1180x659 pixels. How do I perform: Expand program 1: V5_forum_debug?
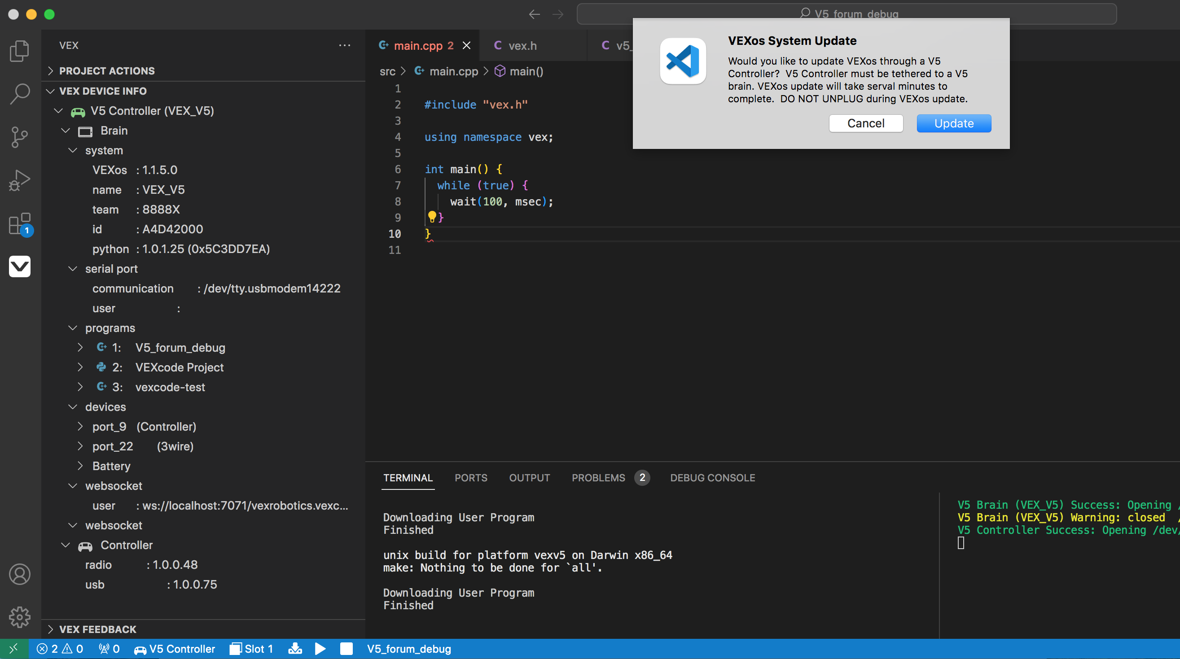point(80,348)
